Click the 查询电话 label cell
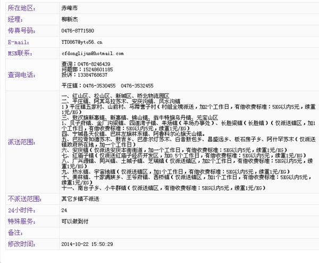 point(20,75)
